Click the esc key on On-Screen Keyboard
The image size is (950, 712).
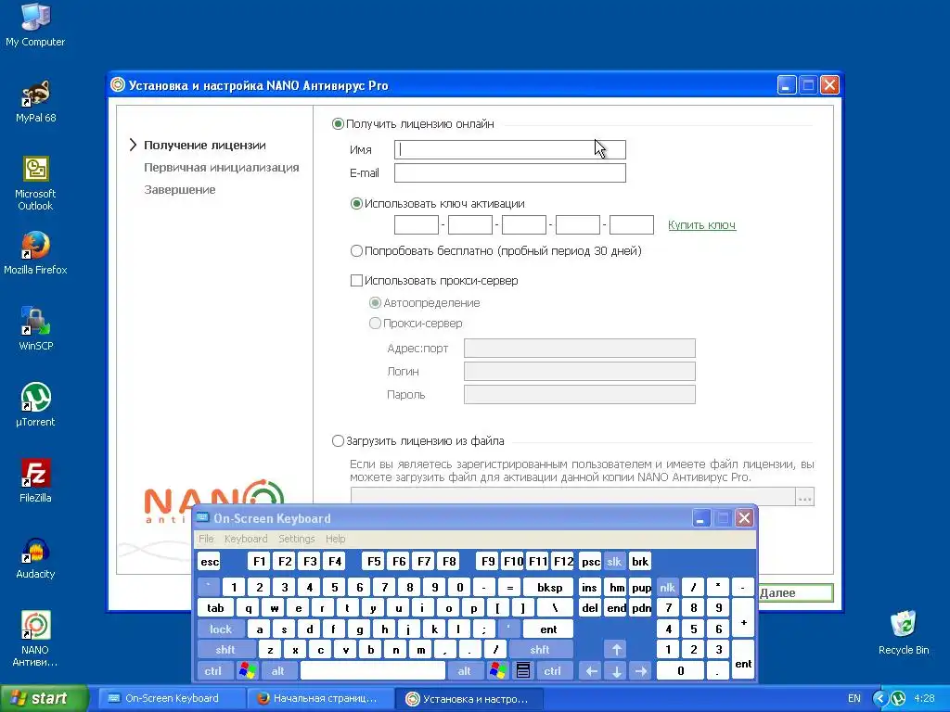[210, 561]
